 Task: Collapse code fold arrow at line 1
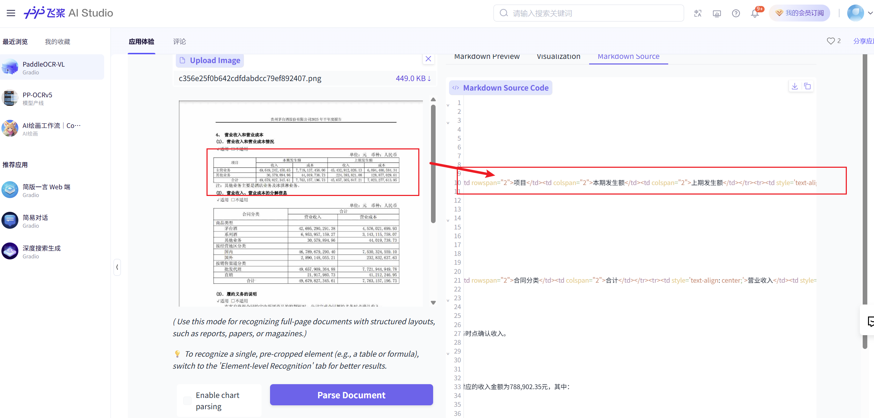[448, 105]
